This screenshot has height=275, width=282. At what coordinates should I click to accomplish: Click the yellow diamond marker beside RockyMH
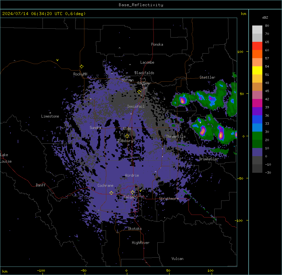click(x=82, y=67)
